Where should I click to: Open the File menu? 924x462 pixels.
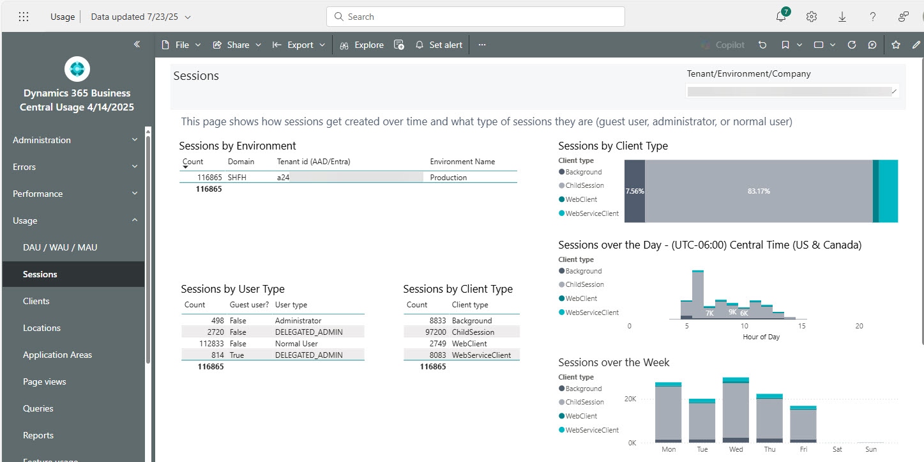pyautogui.click(x=181, y=45)
